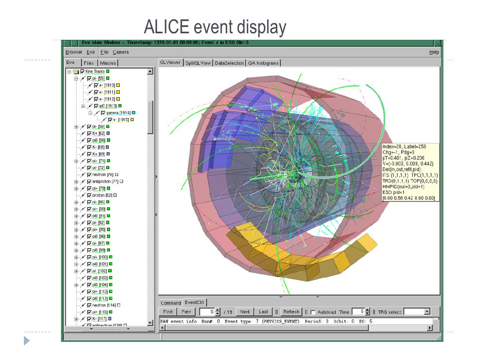Uncheck the pi0 [113] checkbox
Image resolution: width=477 pixels, height=358 pixels.
[x=89, y=299]
